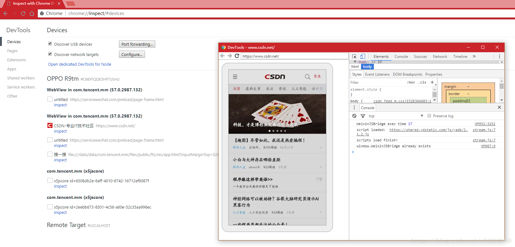This screenshot has width=515, height=247.
Task: Open CSDN mobile hamburger menu
Action: click(x=235, y=77)
